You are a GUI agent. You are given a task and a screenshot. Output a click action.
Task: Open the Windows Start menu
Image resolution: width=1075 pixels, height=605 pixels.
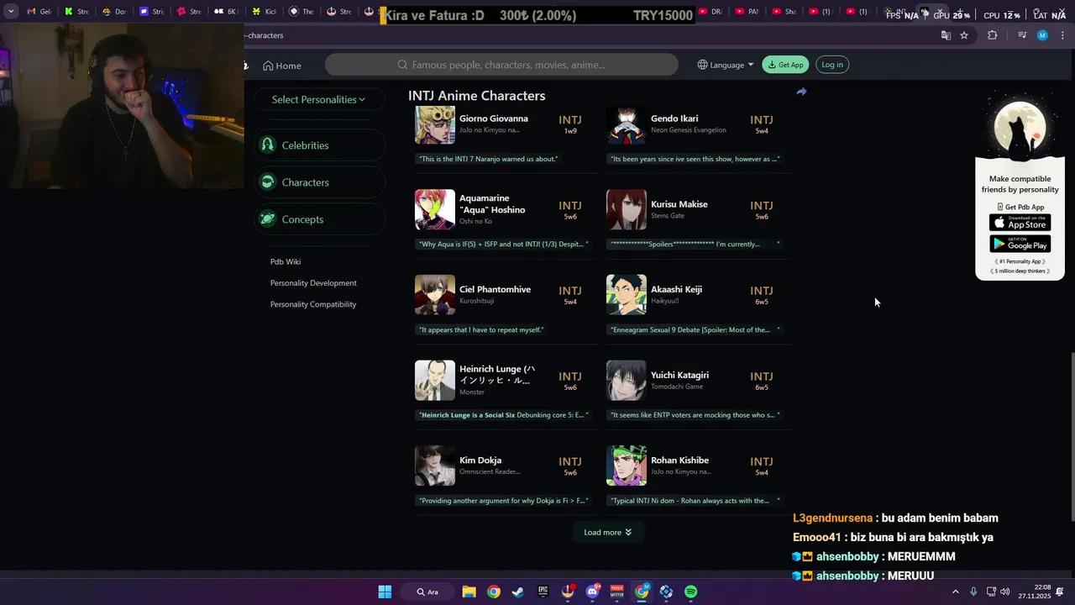[x=385, y=592]
